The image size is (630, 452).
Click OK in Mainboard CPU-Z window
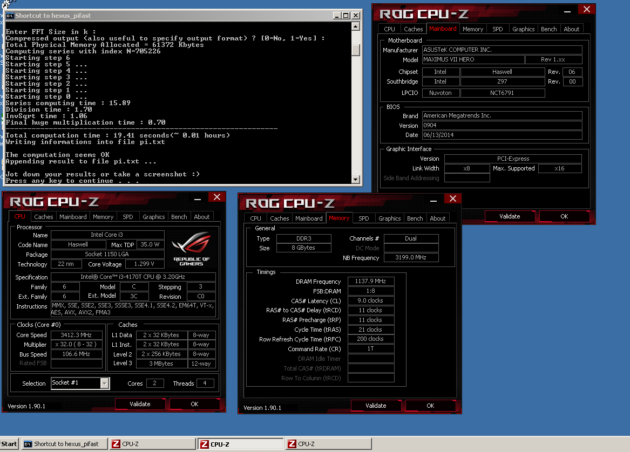click(x=564, y=216)
